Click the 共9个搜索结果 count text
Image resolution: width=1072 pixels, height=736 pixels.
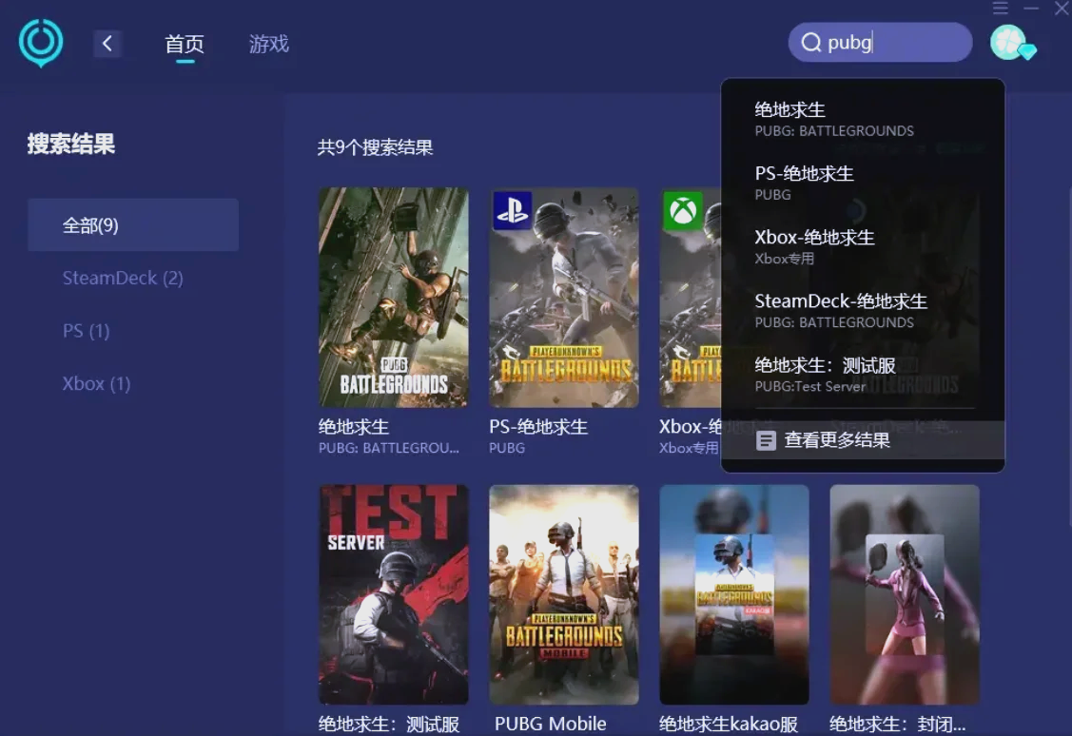[375, 147]
